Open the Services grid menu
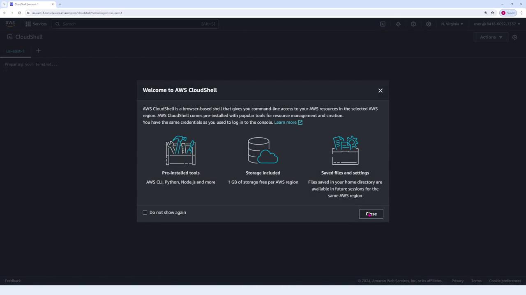This screenshot has width=526, height=295. [x=36, y=24]
